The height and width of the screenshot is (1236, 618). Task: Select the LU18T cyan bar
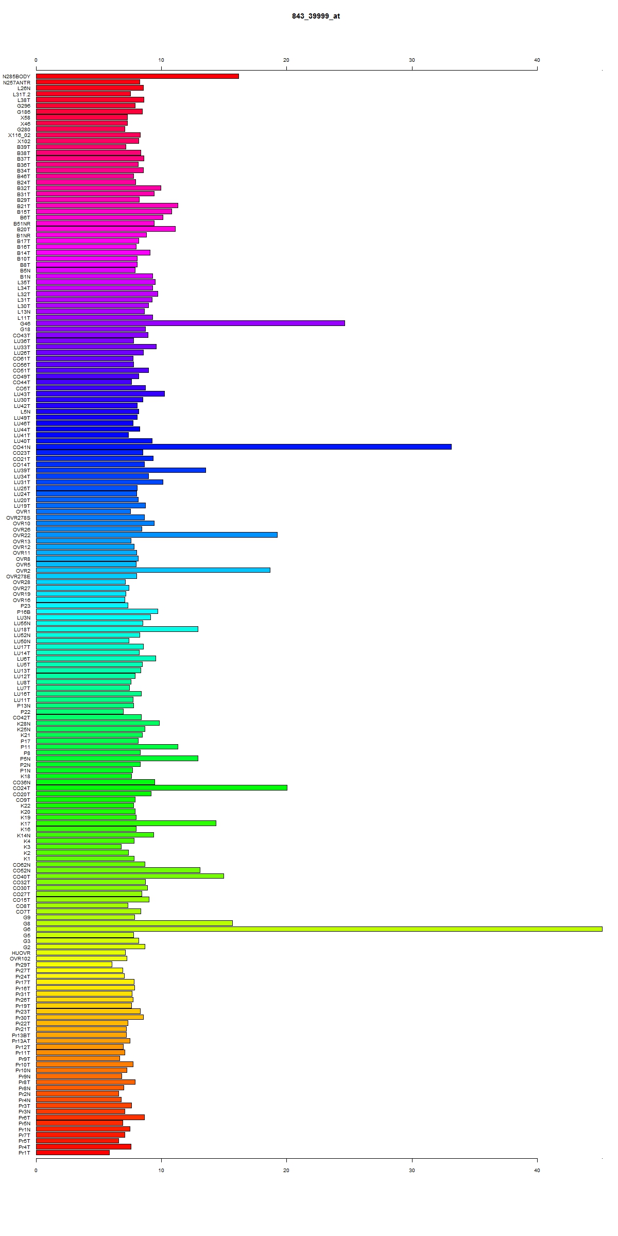[x=117, y=629]
